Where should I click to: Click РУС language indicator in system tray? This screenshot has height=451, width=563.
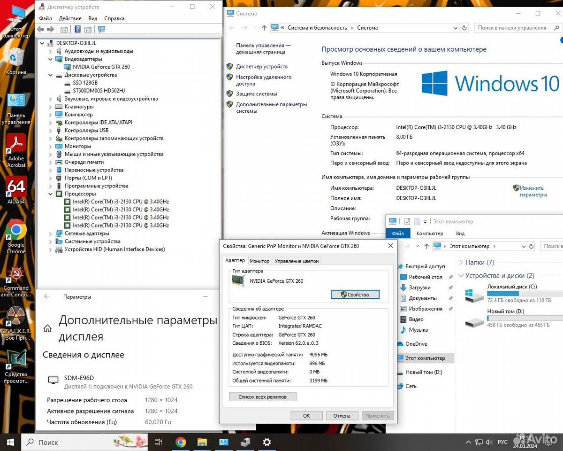click(x=502, y=442)
